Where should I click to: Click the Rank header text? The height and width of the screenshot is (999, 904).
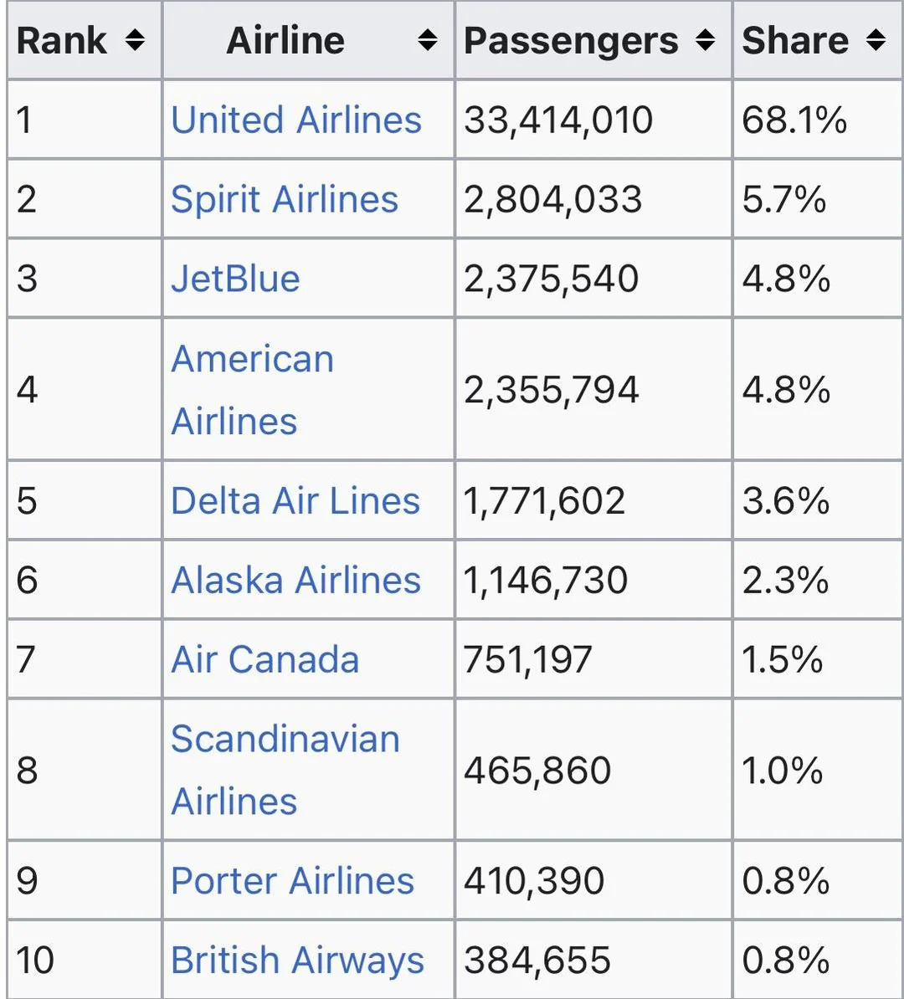[62, 40]
